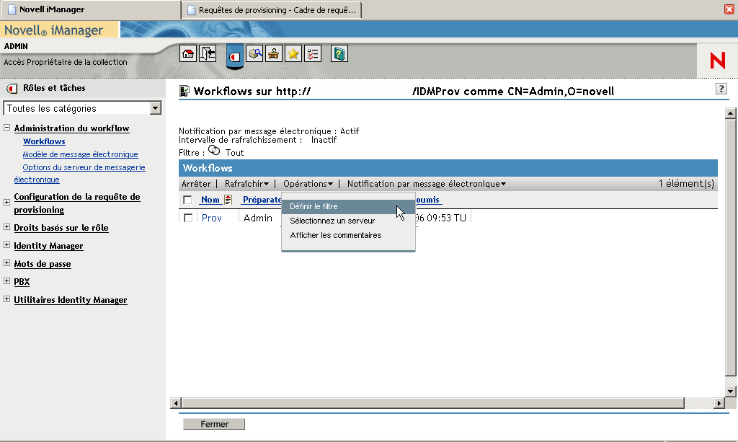
Task: Click the Mots de passe category link
Action: coord(43,264)
